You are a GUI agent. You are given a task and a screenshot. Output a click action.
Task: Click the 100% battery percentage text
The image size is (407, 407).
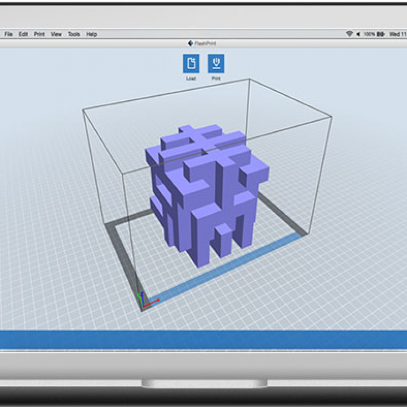(369, 34)
